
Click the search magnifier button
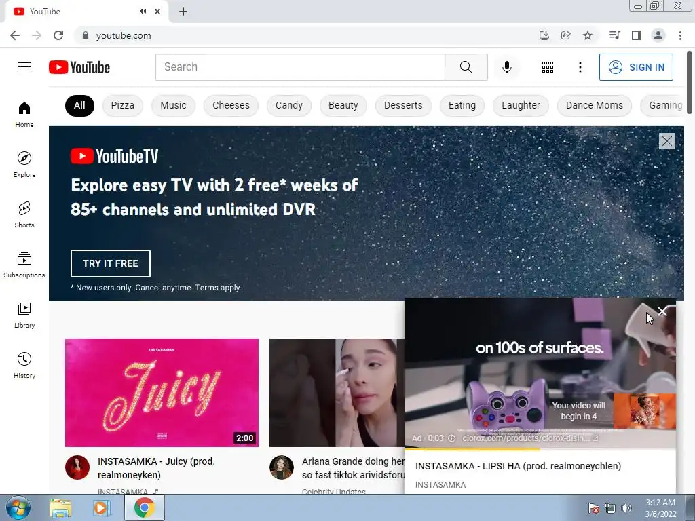(x=466, y=67)
